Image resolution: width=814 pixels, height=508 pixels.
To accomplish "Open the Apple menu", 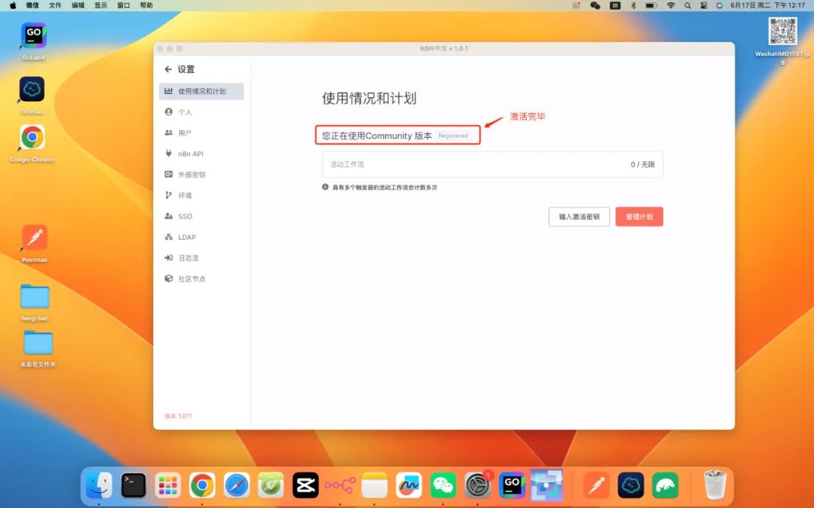I will tap(13, 5).
